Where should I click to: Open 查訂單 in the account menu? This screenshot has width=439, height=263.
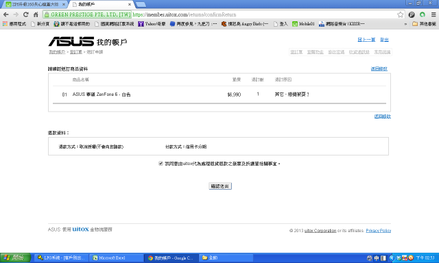coord(296,52)
